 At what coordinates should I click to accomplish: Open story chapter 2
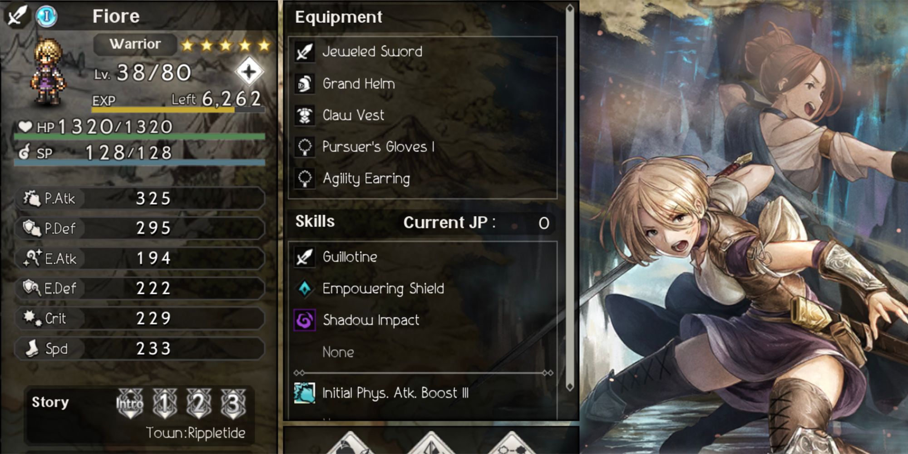[199, 403]
